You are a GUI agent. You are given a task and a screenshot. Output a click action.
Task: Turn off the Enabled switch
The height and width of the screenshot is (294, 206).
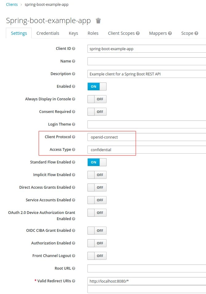(x=97, y=87)
